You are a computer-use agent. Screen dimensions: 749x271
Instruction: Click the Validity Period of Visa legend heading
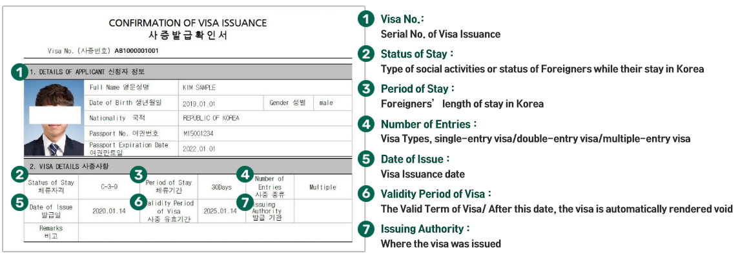[x=436, y=194]
